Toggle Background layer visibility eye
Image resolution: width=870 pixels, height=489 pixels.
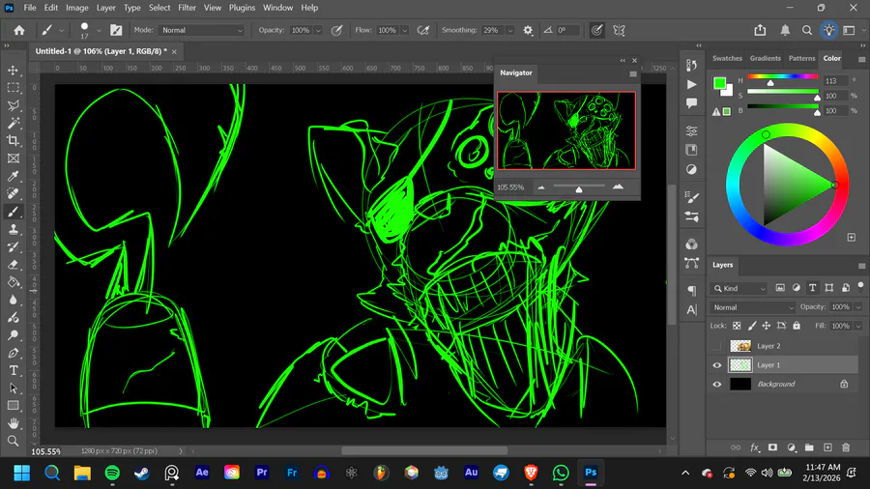coord(716,384)
